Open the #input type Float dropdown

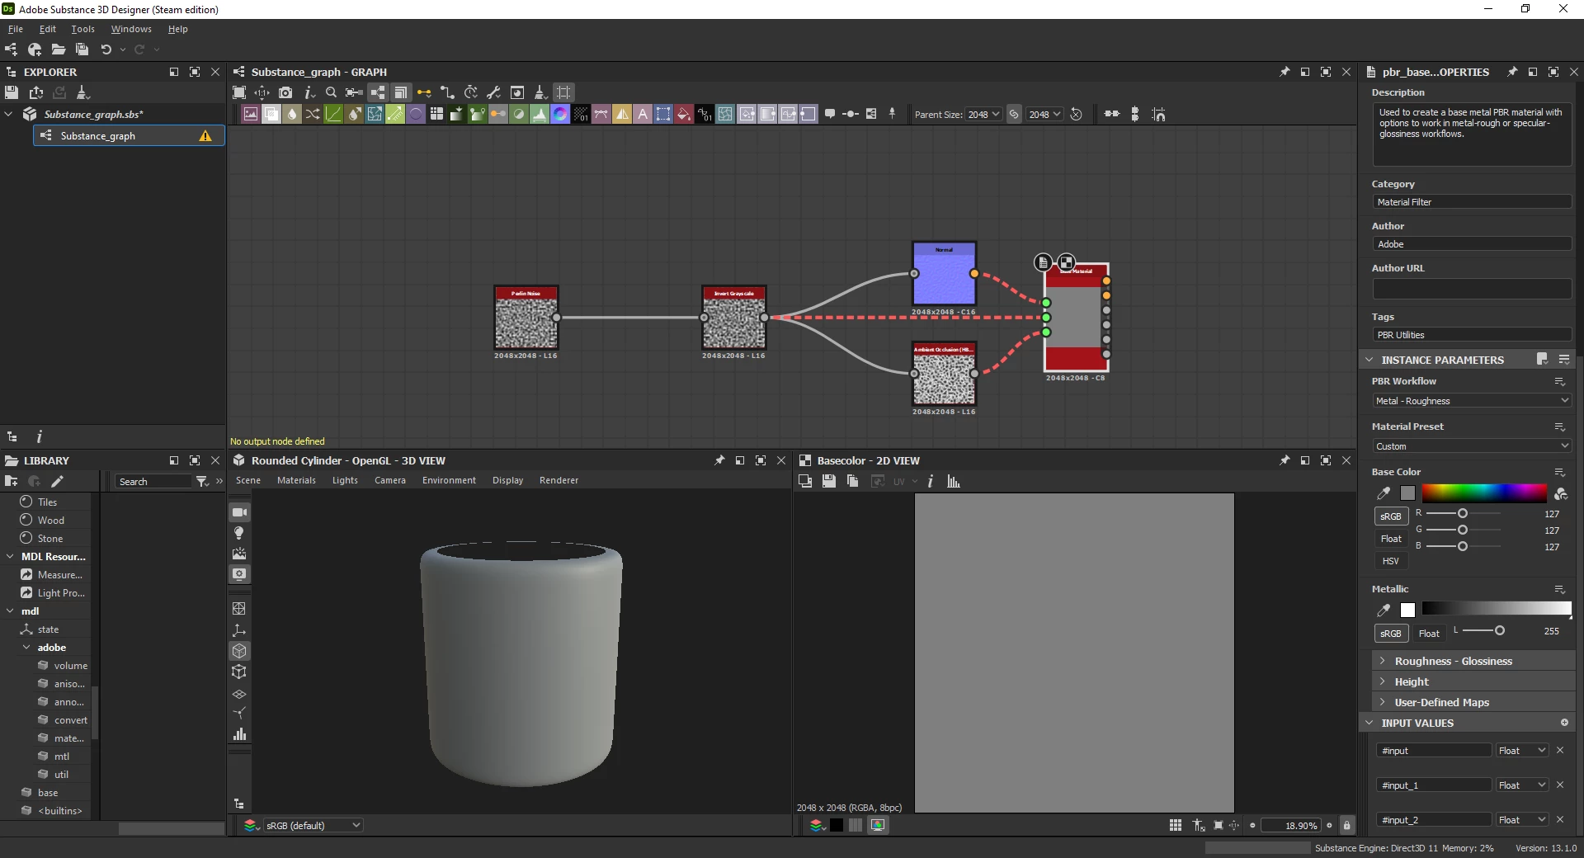click(1522, 751)
